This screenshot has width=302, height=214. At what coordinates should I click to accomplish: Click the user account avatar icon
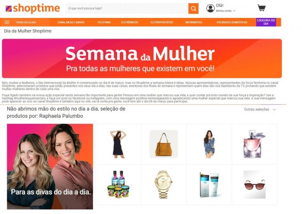210,8
